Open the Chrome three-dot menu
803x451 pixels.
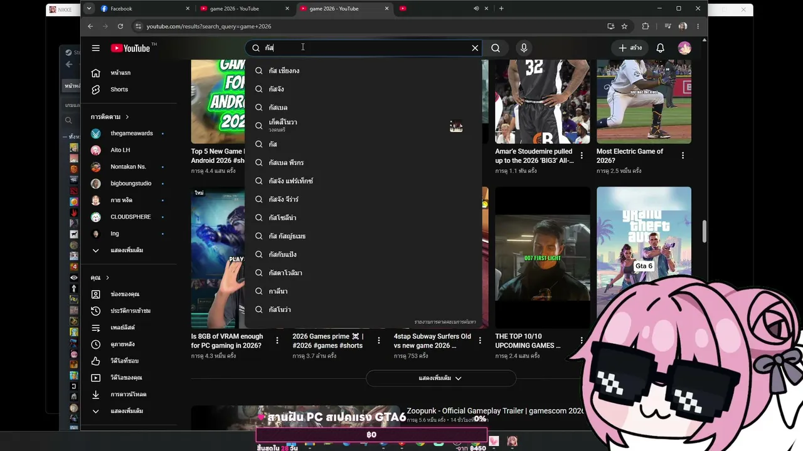pyautogui.click(x=698, y=26)
